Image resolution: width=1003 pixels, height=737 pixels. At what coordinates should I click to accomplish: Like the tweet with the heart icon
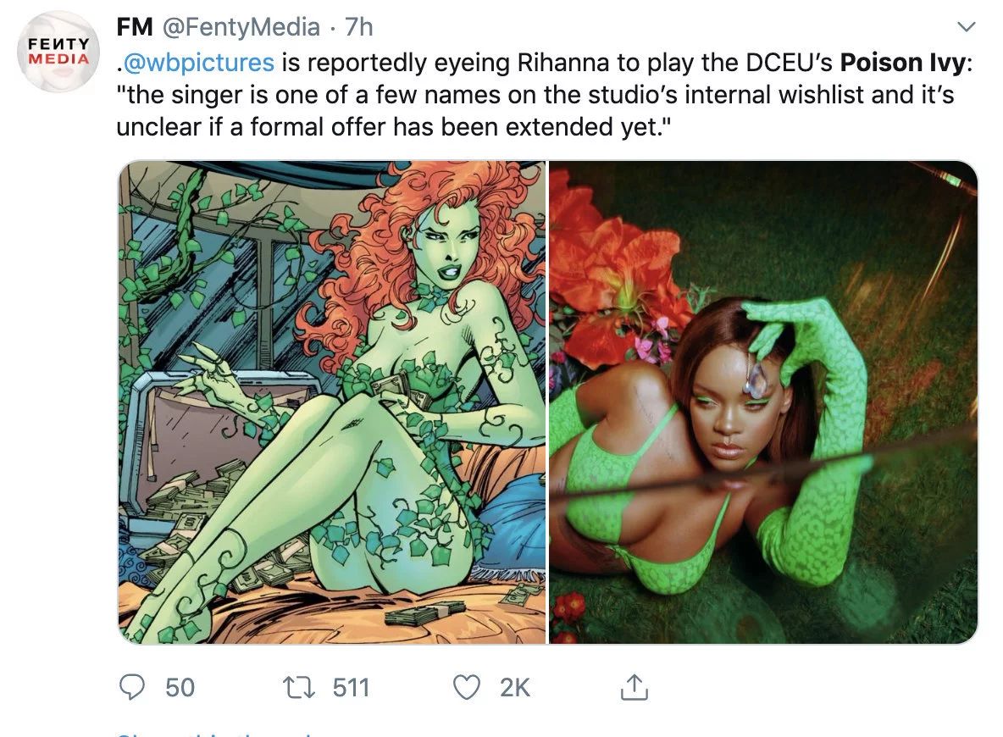[x=466, y=688]
